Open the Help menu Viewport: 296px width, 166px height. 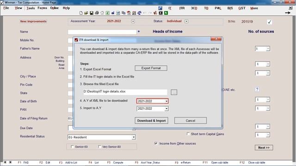[66, 8]
